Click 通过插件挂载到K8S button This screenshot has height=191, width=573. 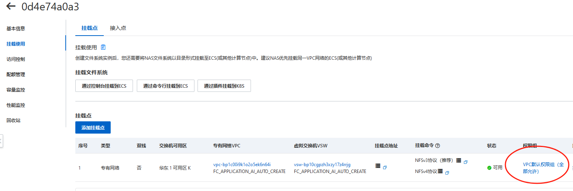click(224, 86)
